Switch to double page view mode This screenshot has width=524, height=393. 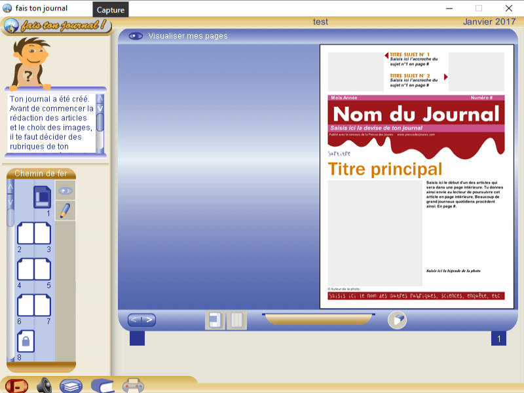click(x=236, y=320)
